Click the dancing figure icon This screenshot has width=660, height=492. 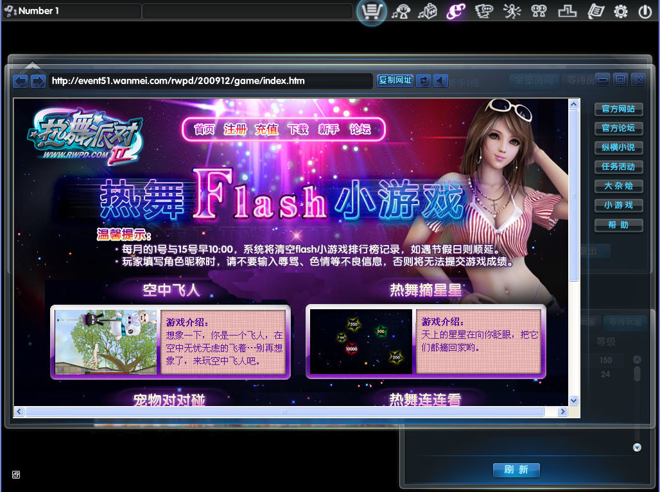[512, 12]
